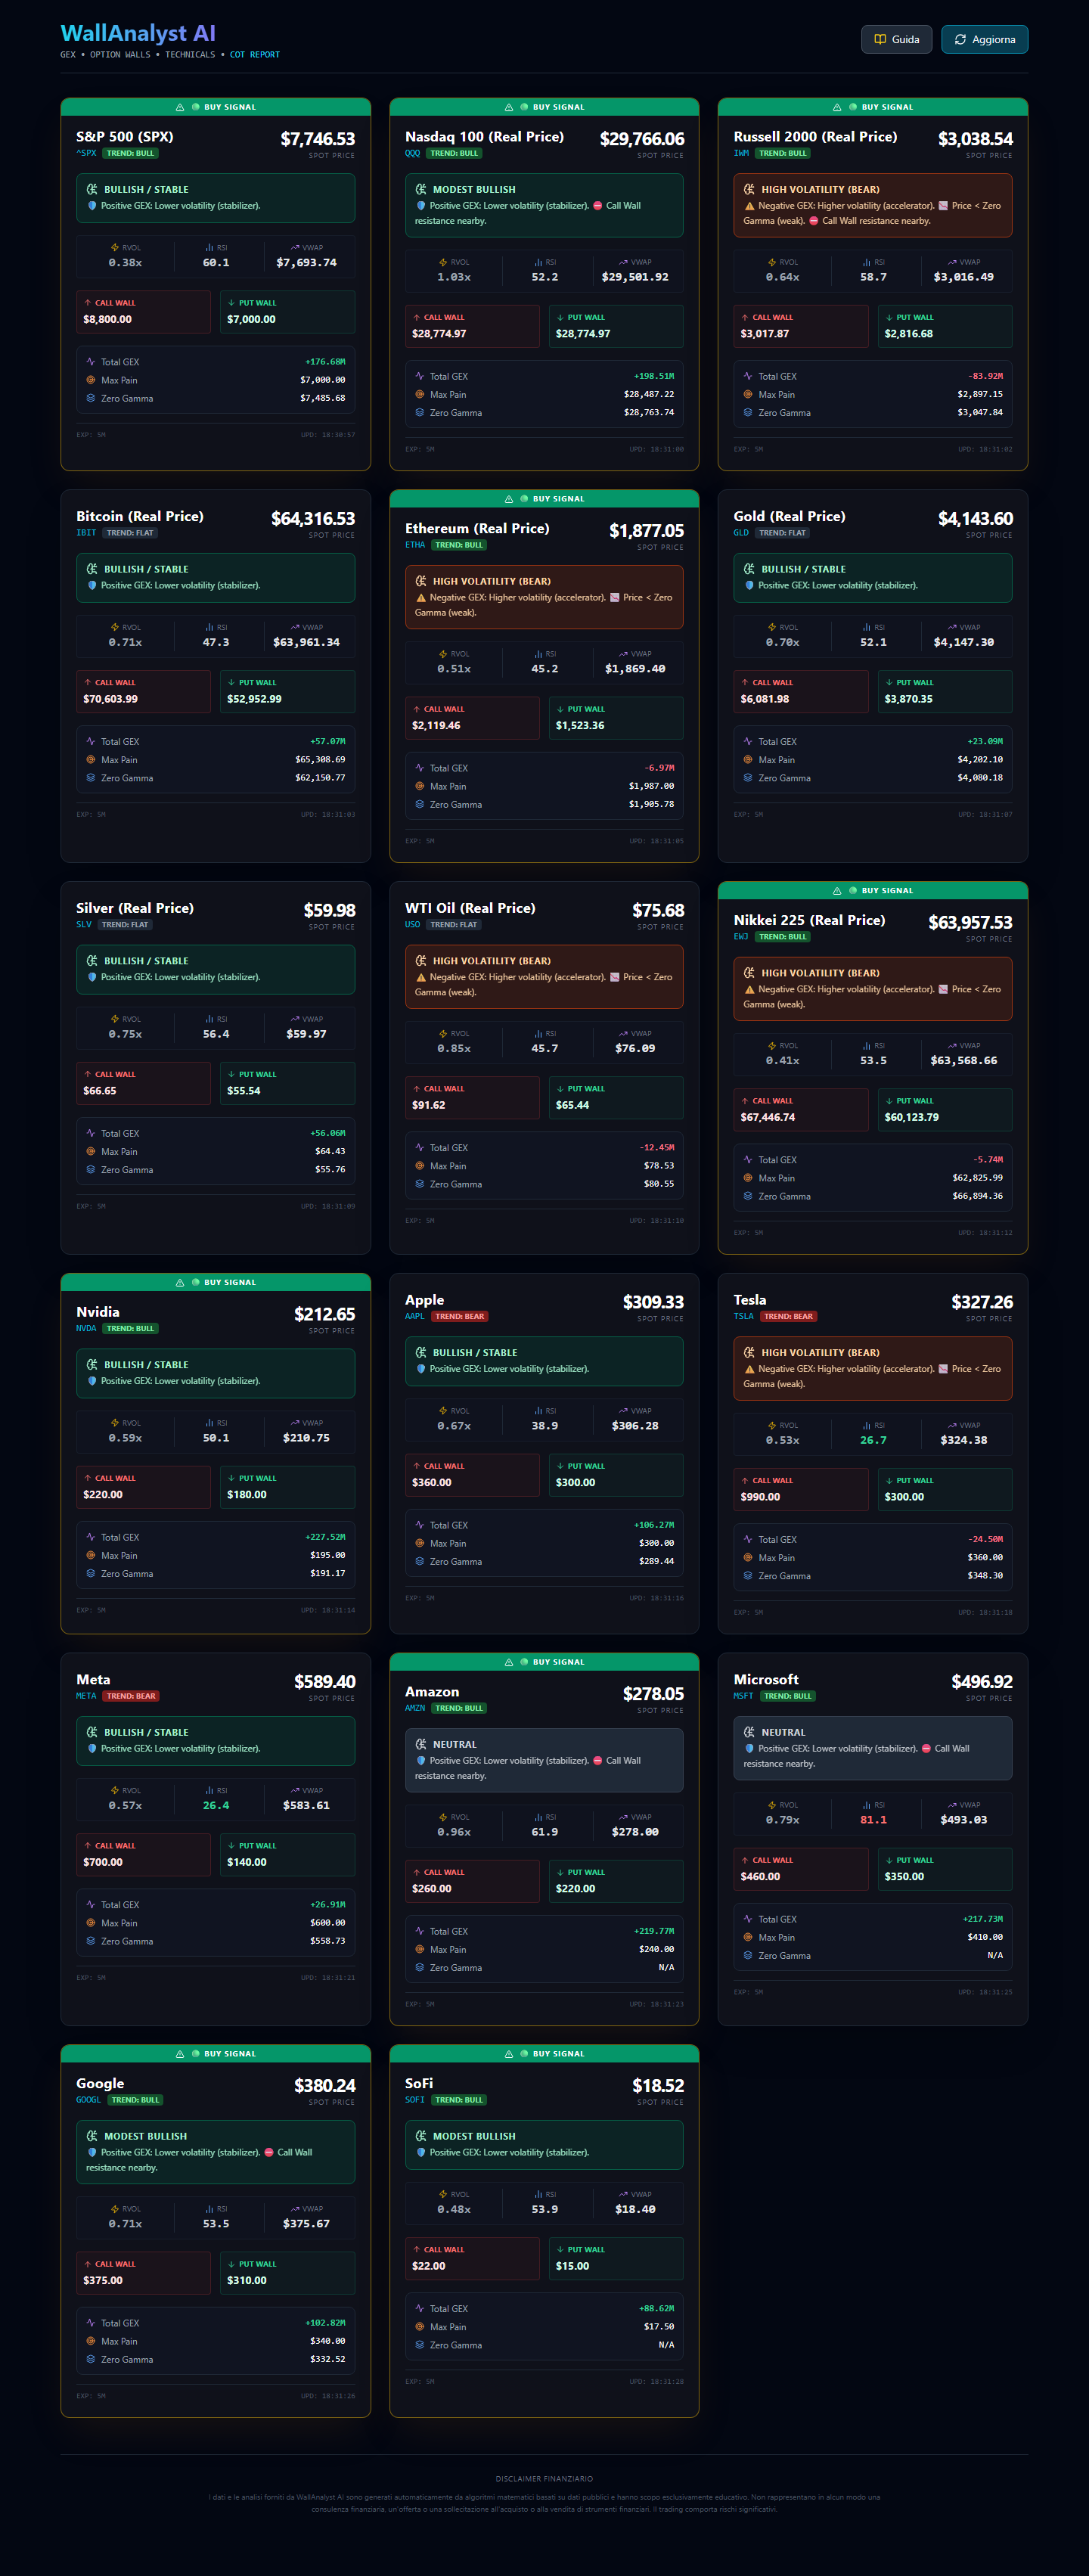Click the WallAnalyst AI logo title
The image size is (1089, 2576).
tap(138, 33)
